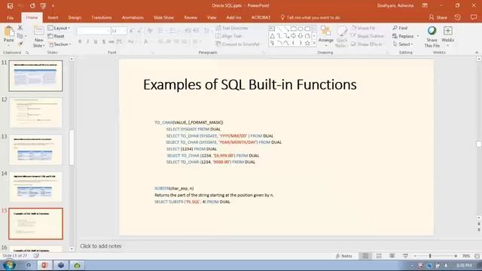Toggle Italic formatting

[x=87, y=41]
